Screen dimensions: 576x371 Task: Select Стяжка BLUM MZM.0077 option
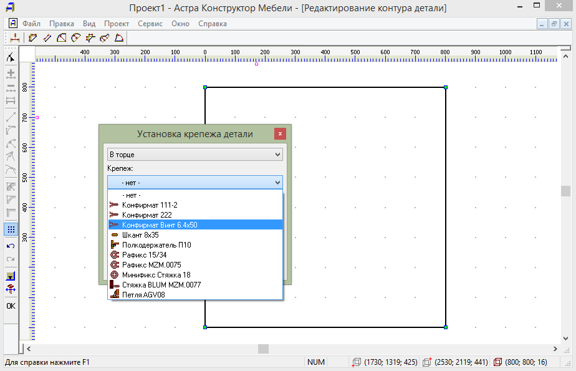pyautogui.click(x=195, y=285)
